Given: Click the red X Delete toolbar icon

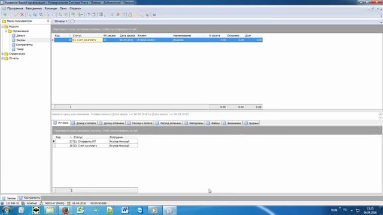Looking at the screenshot, I should (22, 14).
